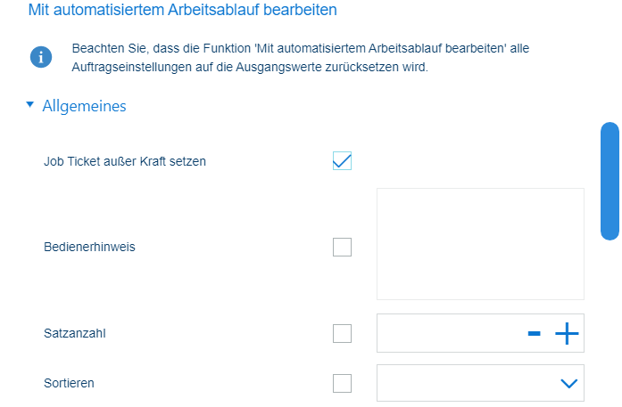The image size is (622, 407).
Task: Click the 'Job Ticket außer Kraft setzen' label
Action: point(125,161)
